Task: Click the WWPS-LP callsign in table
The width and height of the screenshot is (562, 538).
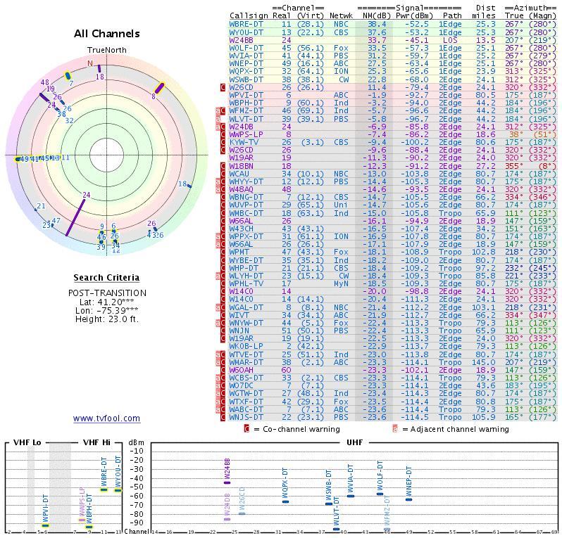Action: pos(246,134)
